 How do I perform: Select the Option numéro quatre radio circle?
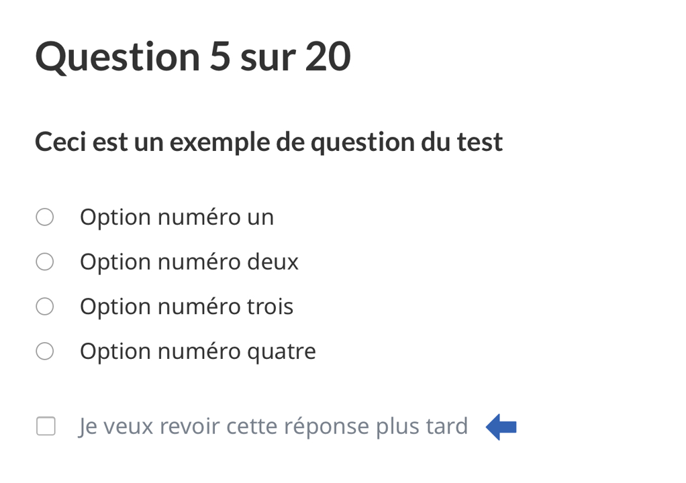[x=45, y=351]
